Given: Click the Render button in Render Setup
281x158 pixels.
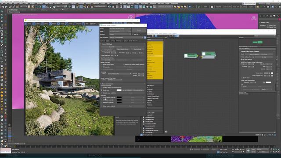Looking at the screenshot, I should click(139, 30).
